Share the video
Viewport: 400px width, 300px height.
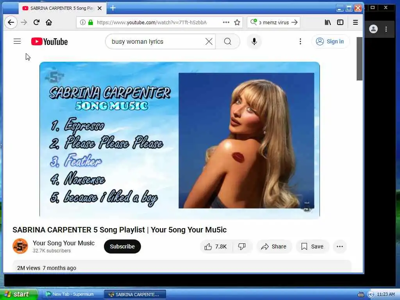[x=274, y=246]
